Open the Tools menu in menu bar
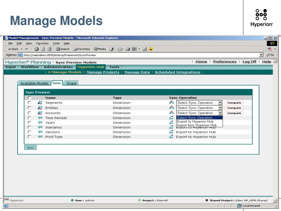The image size is (281, 211). [56, 43]
